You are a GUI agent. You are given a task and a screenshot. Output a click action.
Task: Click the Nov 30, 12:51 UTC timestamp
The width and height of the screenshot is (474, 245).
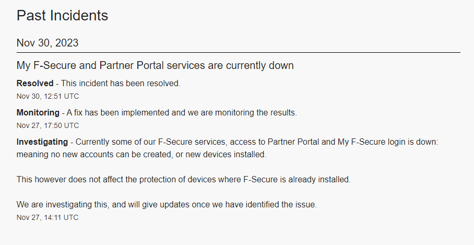coord(48,96)
